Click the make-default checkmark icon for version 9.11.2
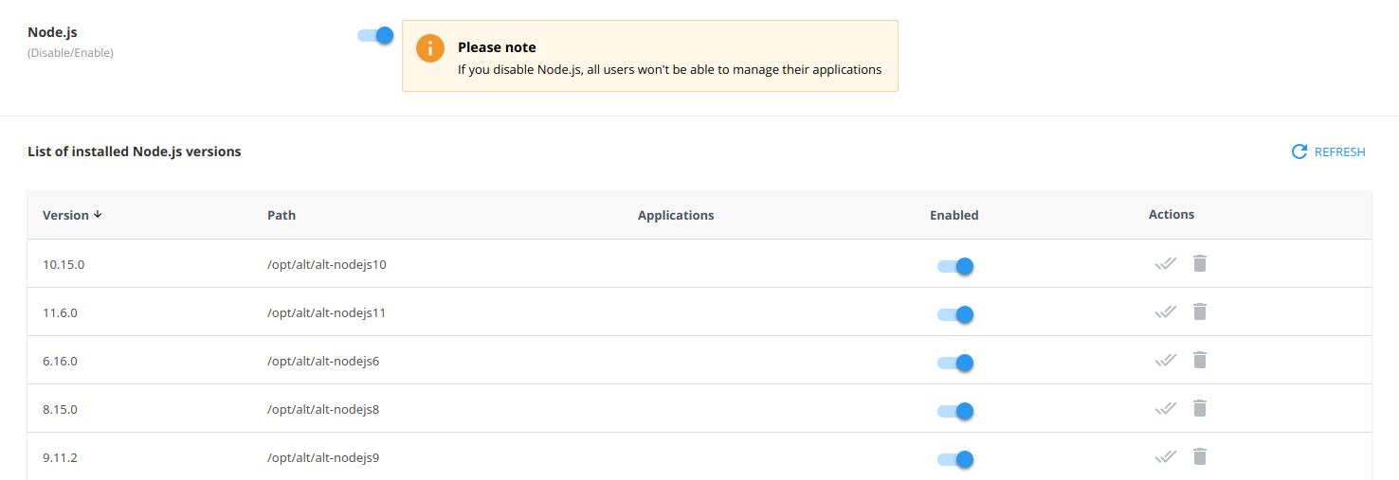The height and width of the screenshot is (480, 1399). [1166, 456]
